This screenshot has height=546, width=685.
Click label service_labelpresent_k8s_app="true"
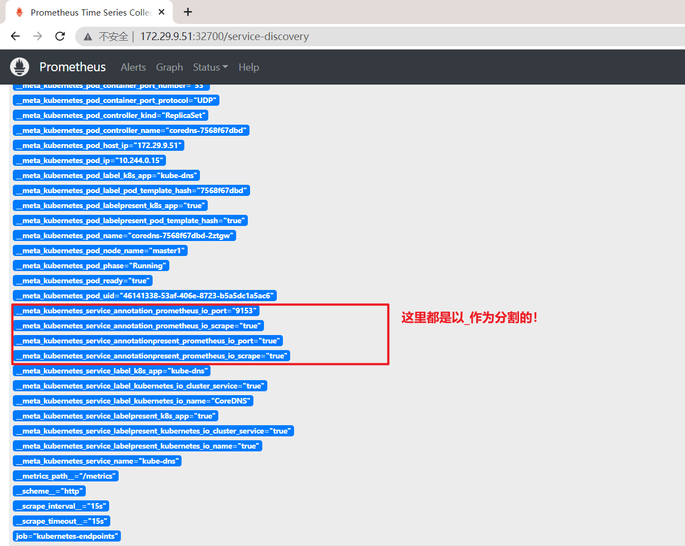coord(116,416)
